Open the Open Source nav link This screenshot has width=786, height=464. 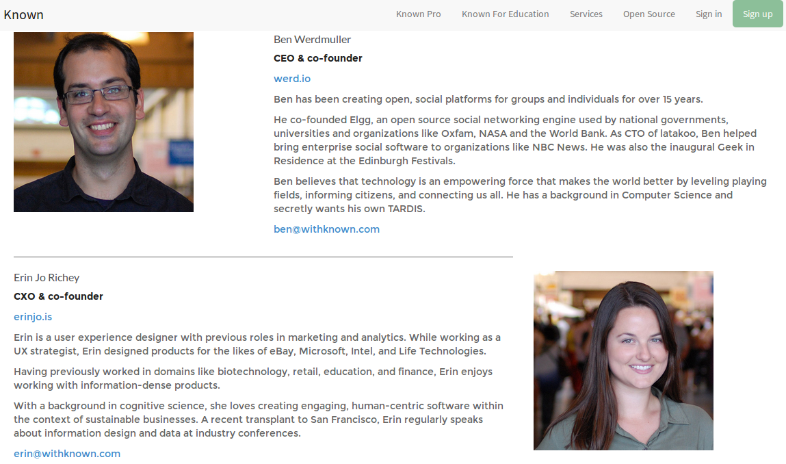pyautogui.click(x=649, y=14)
